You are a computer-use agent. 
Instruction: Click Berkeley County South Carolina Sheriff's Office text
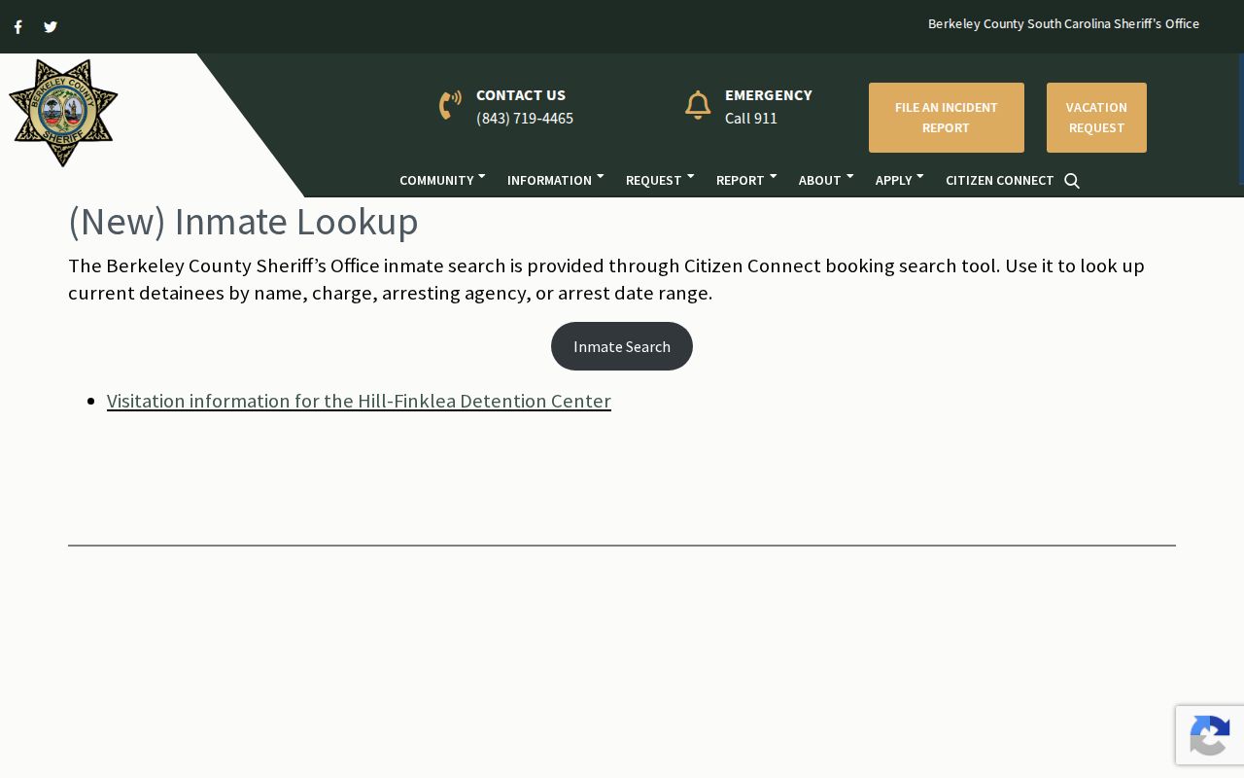point(1063,23)
